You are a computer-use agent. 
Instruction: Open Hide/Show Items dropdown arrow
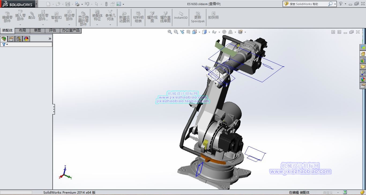coord(219,32)
